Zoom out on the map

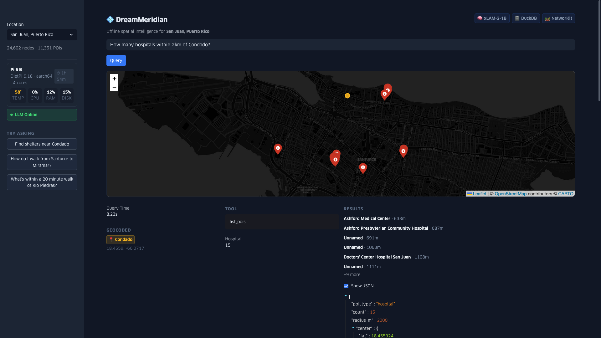click(x=114, y=87)
